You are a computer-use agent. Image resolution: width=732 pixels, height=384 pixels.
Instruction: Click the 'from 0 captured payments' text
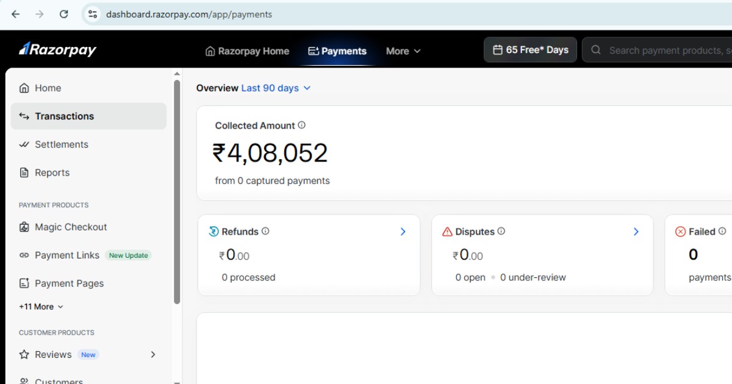[x=272, y=180]
